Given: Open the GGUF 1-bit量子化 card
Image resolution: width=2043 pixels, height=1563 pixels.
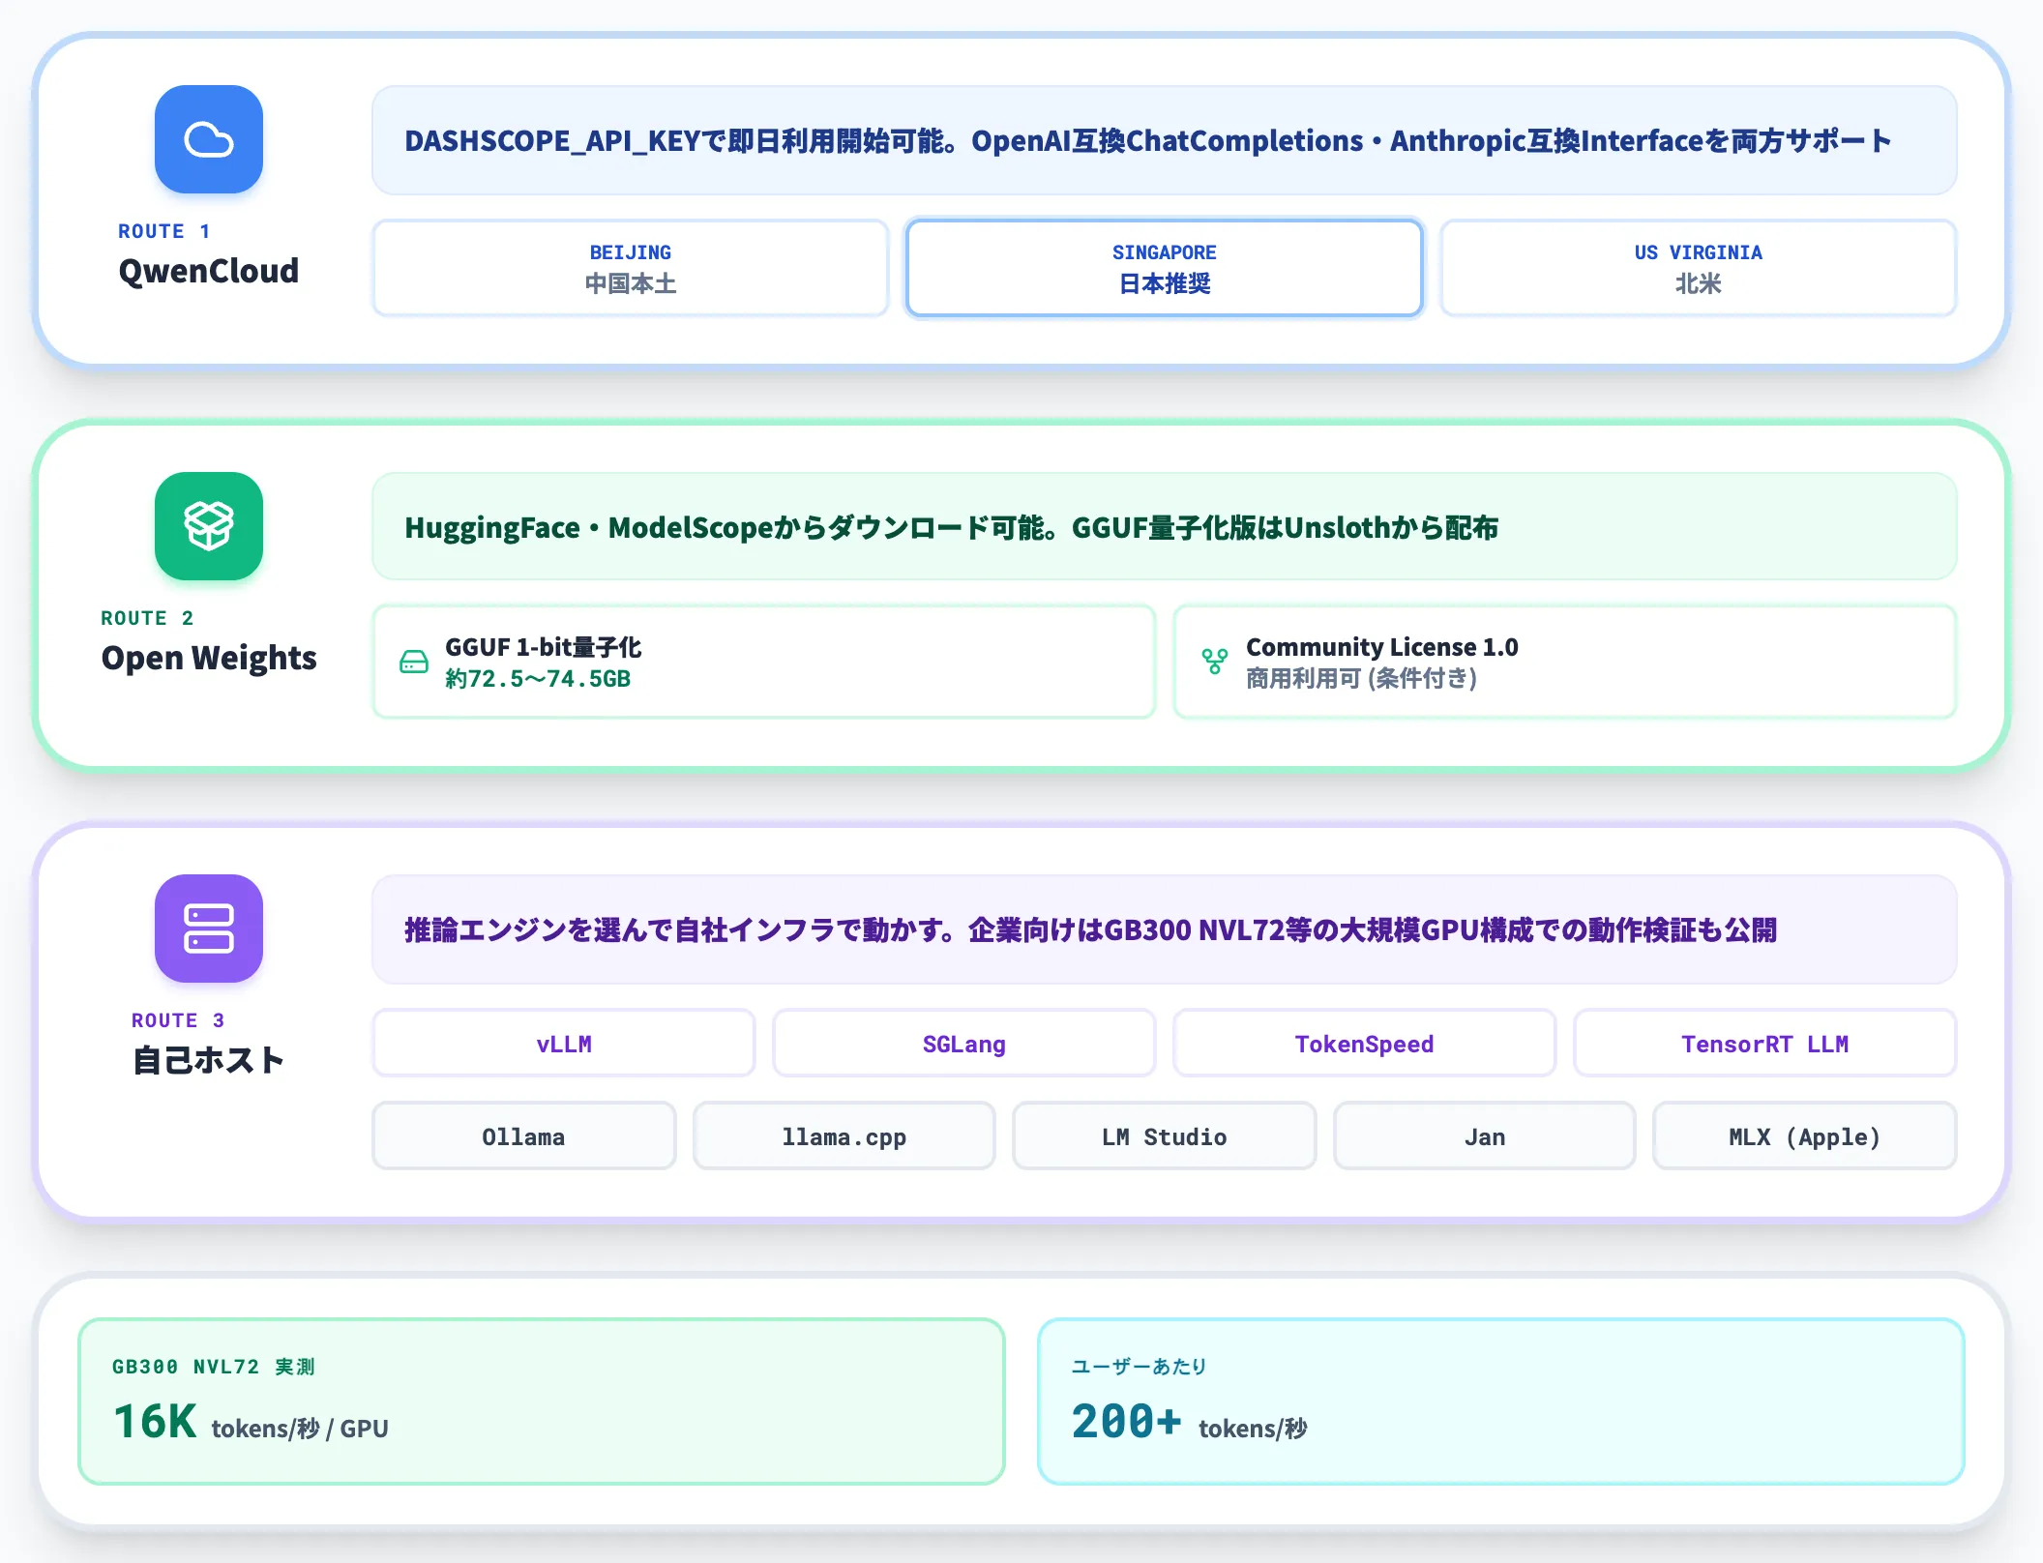Looking at the screenshot, I should coord(764,662).
